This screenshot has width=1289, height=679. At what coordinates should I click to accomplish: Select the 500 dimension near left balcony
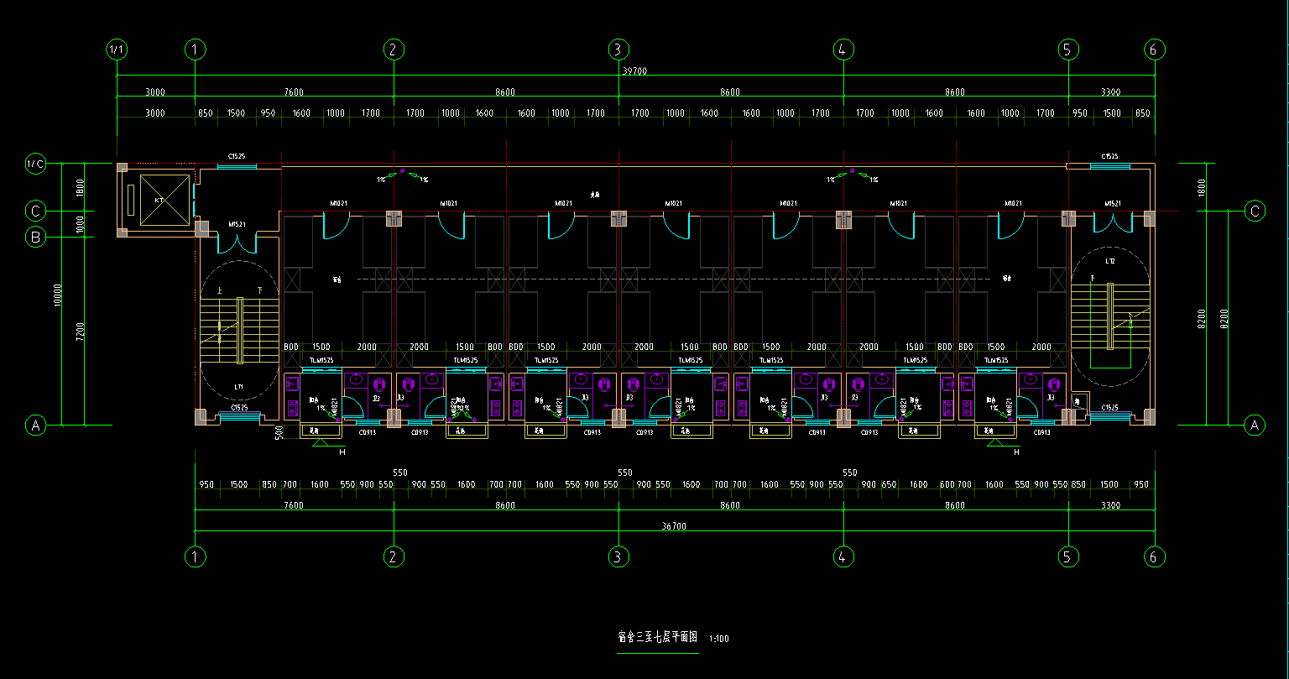coord(279,432)
